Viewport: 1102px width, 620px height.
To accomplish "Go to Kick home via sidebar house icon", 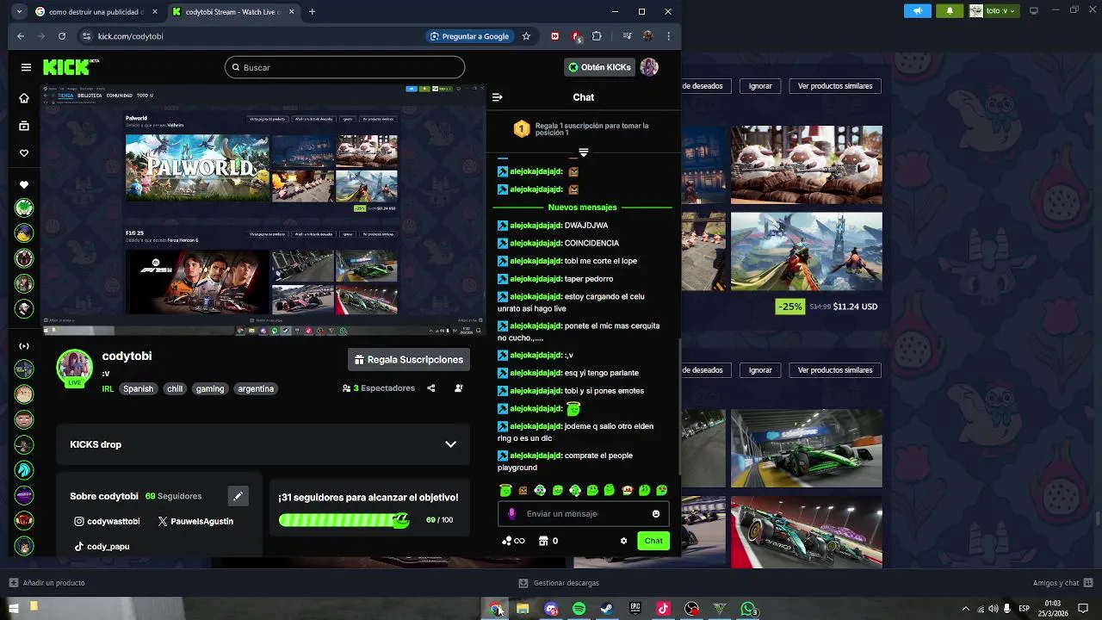I will (x=24, y=98).
